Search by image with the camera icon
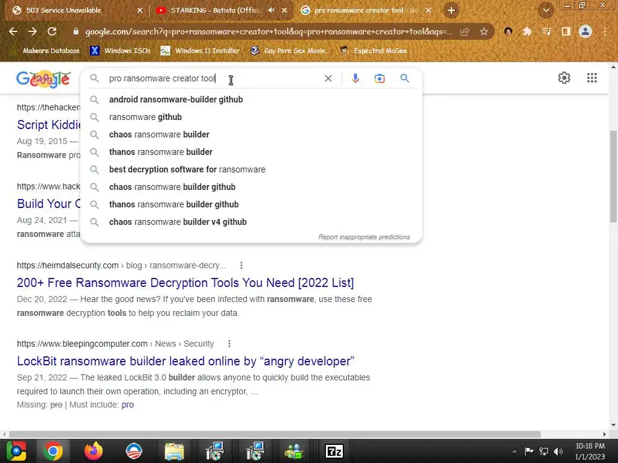Screen dimensions: 618x463 [x=379, y=78]
